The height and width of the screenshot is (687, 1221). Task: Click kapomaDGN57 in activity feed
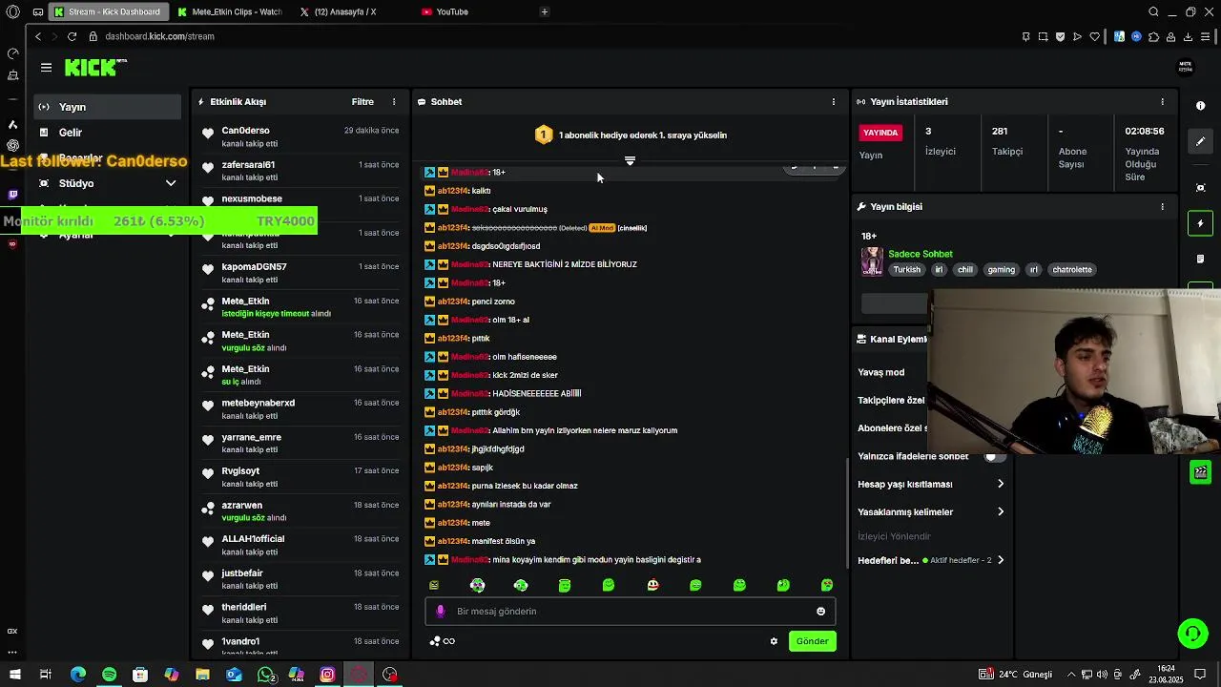[254, 267]
